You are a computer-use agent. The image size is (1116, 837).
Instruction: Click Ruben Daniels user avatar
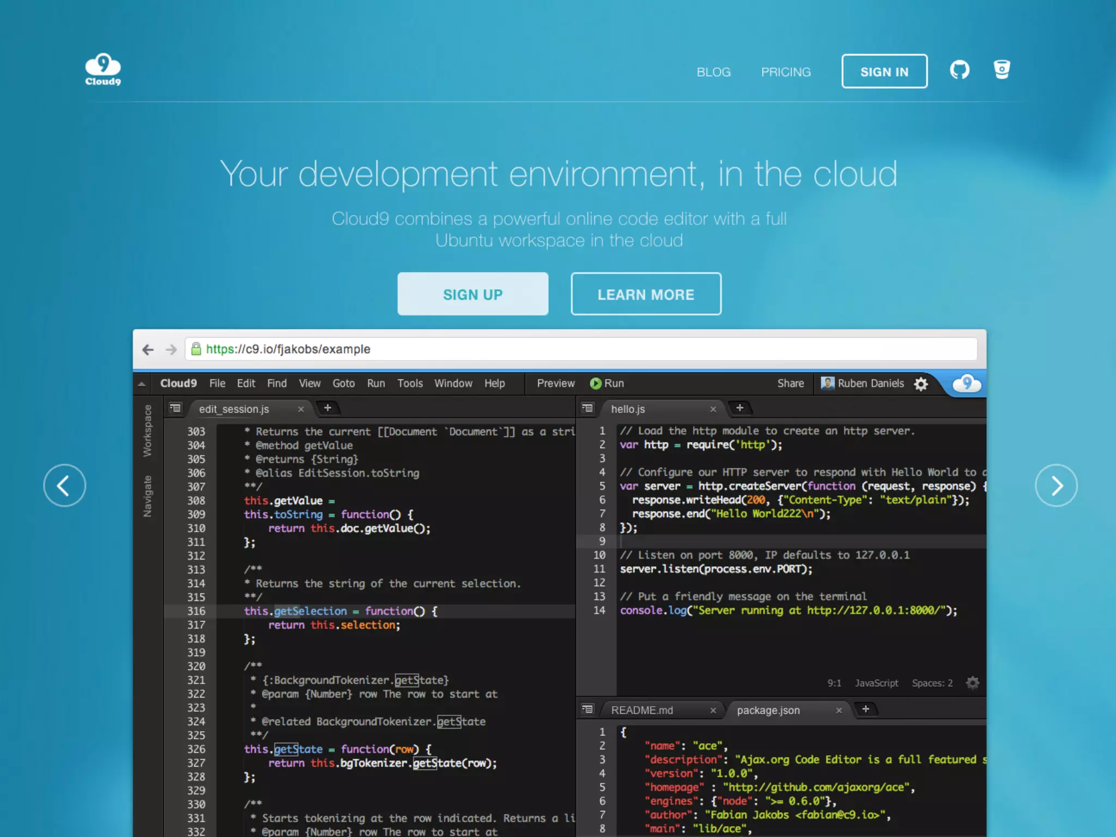pos(828,383)
